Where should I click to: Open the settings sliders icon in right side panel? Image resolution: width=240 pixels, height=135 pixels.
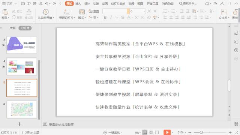236,33
